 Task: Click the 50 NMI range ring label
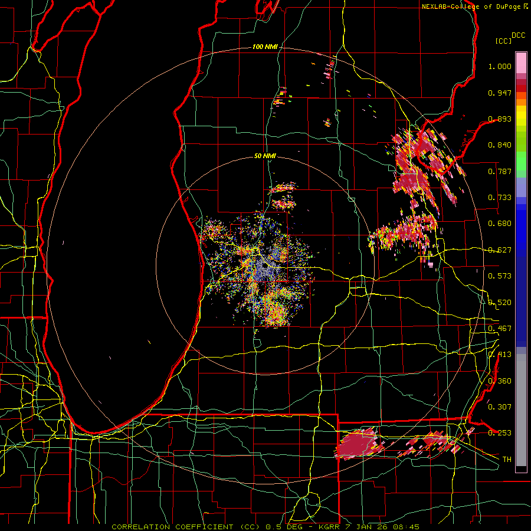click(265, 156)
